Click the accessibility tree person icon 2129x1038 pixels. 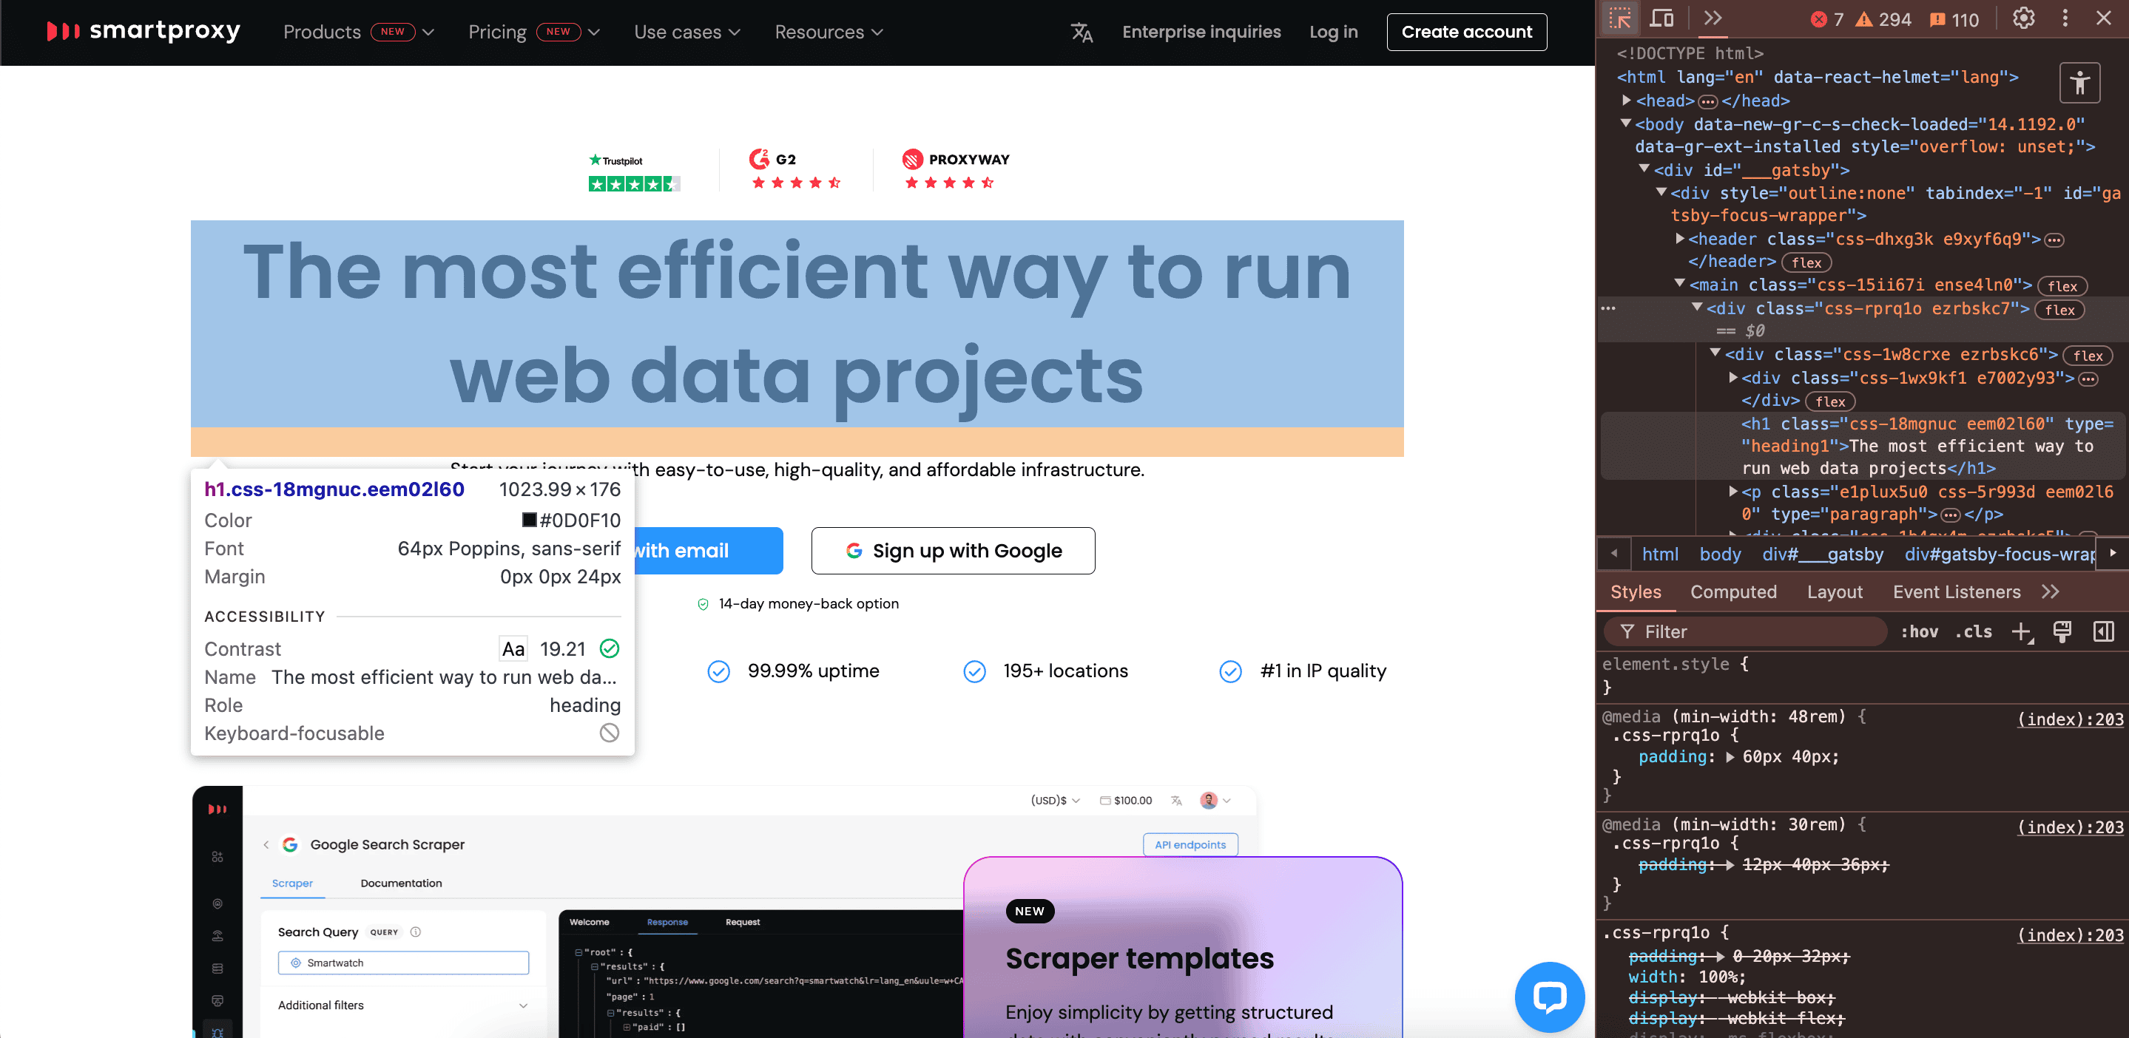point(2079,83)
